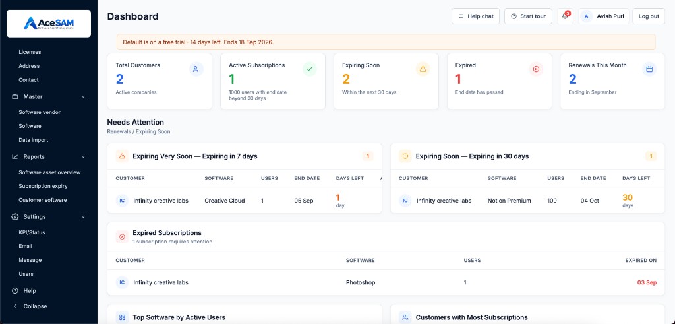Open Subscription expiry report
Viewport: 675px width, 324px height.
pyautogui.click(x=43, y=186)
